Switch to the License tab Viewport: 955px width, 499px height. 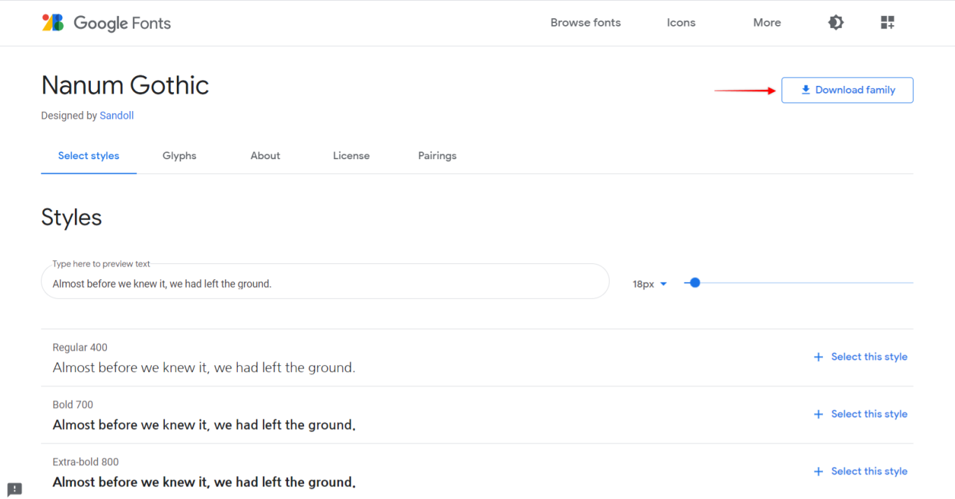coord(351,156)
